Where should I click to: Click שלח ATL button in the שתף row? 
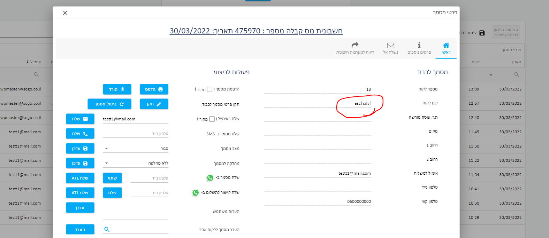pyautogui.click(x=80, y=178)
